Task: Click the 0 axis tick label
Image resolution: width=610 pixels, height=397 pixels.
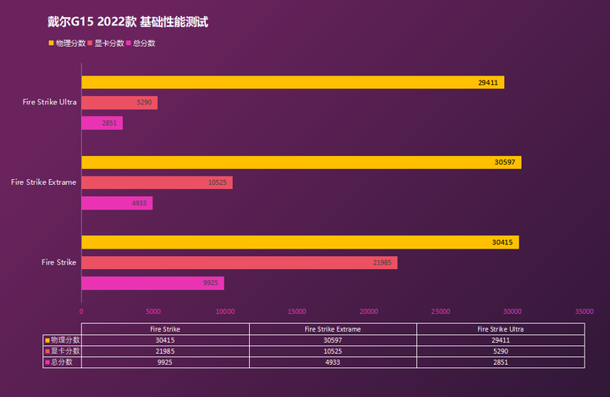Action: (81, 311)
